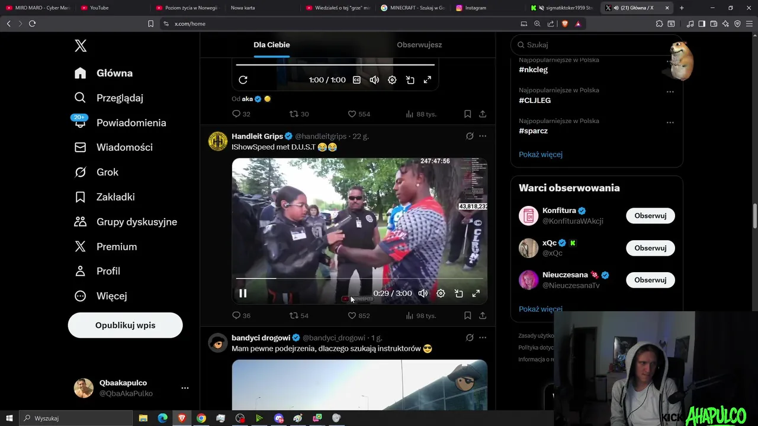Open more options for #CLJLEG trend
This screenshot has width=758, height=426.
(x=670, y=92)
